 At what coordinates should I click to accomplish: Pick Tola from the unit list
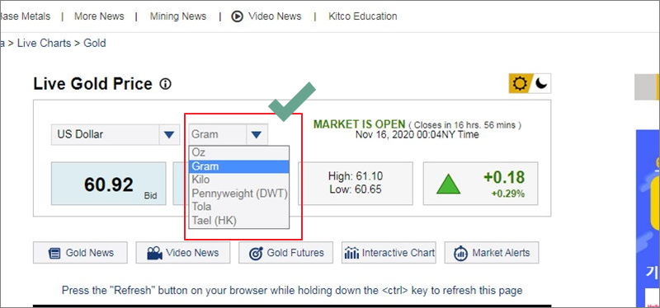coord(239,207)
